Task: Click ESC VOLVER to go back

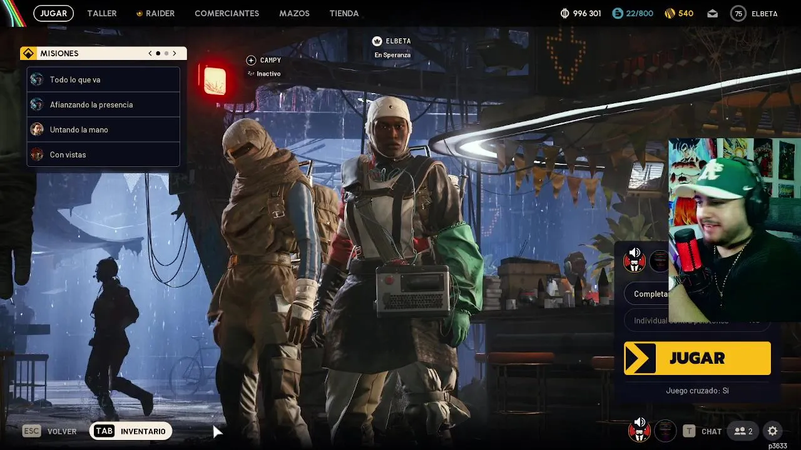Action: point(49,431)
